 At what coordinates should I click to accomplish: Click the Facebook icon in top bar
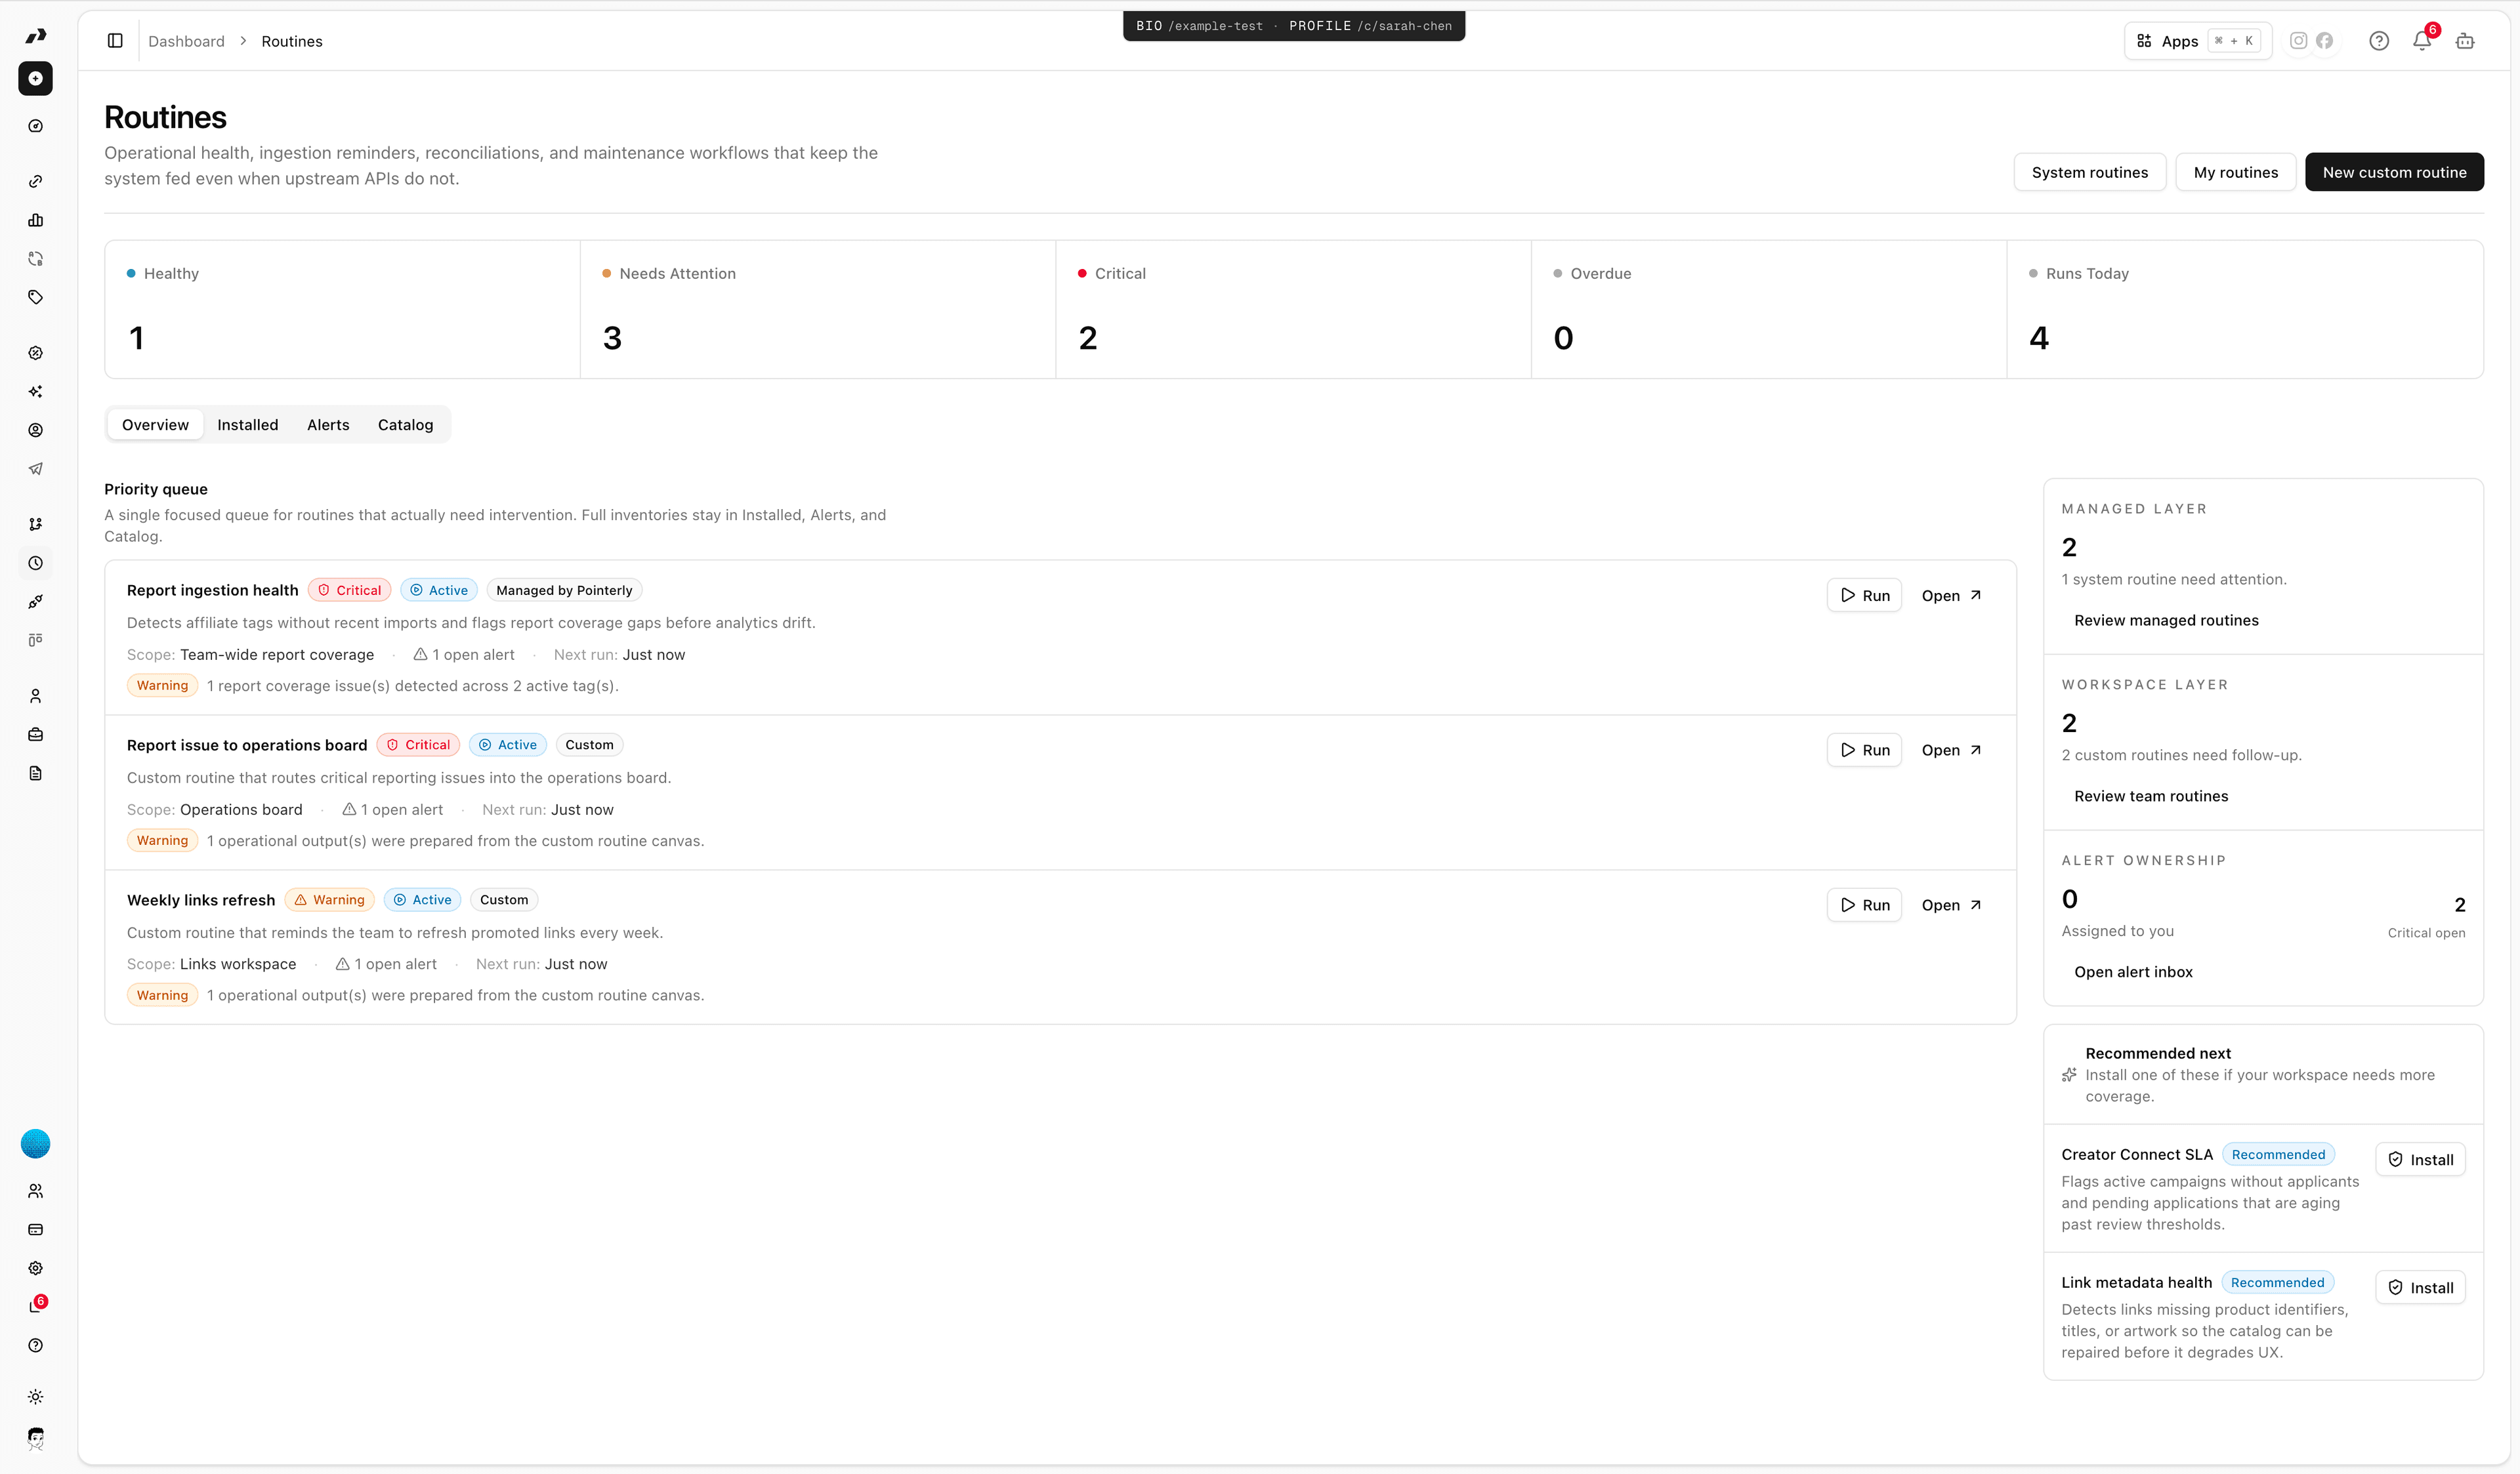[2324, 41]
